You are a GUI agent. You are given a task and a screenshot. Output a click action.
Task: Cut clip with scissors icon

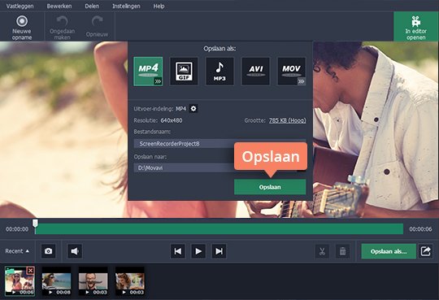coord(322,251)
